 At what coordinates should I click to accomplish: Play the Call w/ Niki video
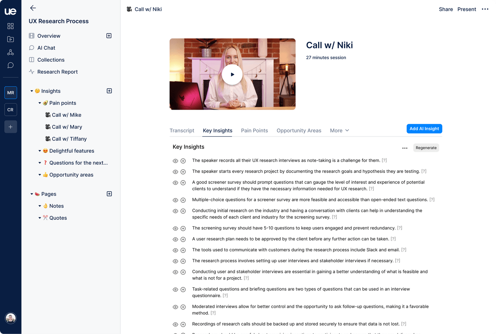[232, 74]
